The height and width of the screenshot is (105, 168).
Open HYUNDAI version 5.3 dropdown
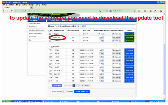[101, 71]
